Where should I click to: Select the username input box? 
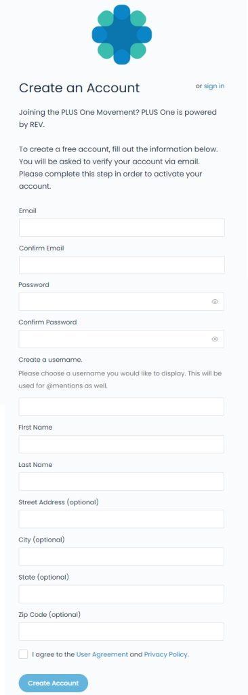pyautogui.click(x=121, y=407)
